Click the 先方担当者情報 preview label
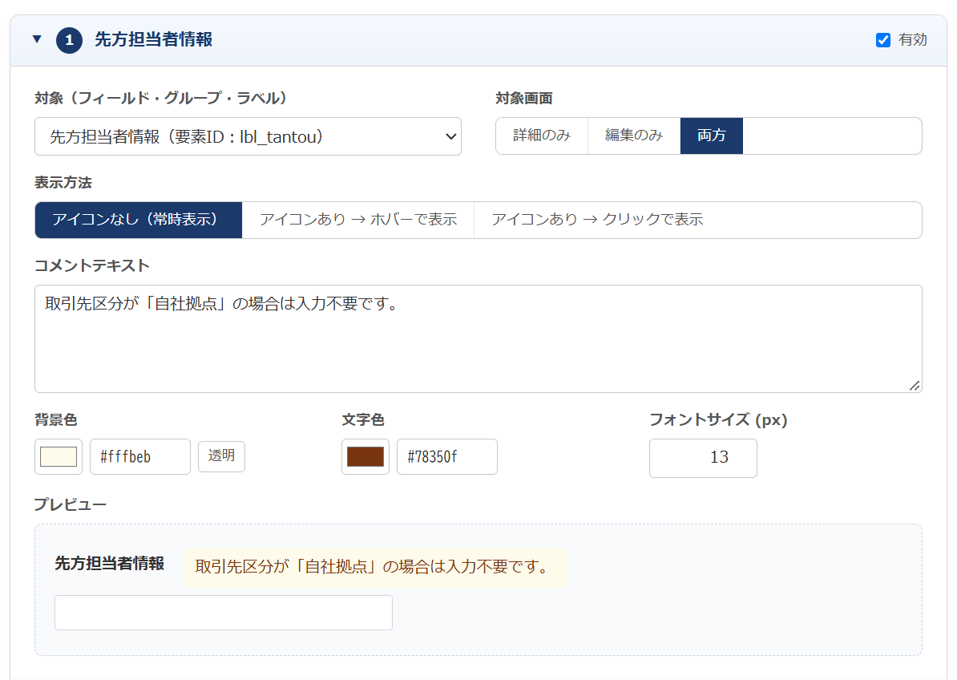957x680 pixels. click(110, 564)
